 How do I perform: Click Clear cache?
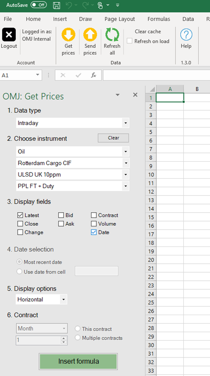148,32
